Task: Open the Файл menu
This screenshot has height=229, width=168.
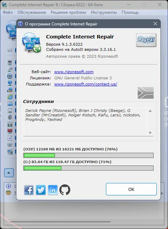Action: point(8,12)
